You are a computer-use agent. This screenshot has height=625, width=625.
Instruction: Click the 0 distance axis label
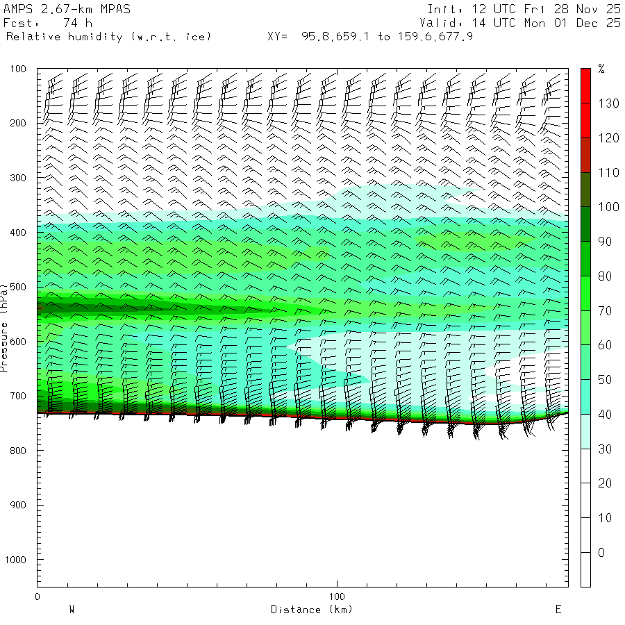pos(37,597)
